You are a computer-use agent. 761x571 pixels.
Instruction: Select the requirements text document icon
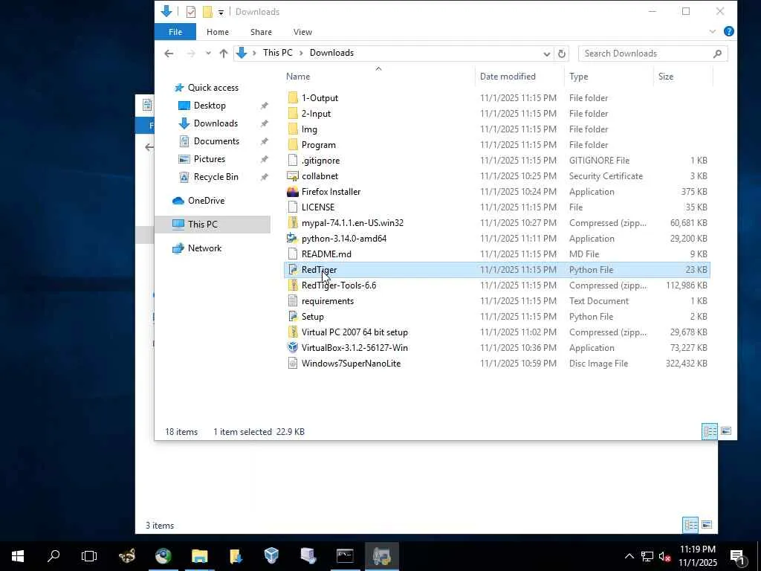(293, 300)
